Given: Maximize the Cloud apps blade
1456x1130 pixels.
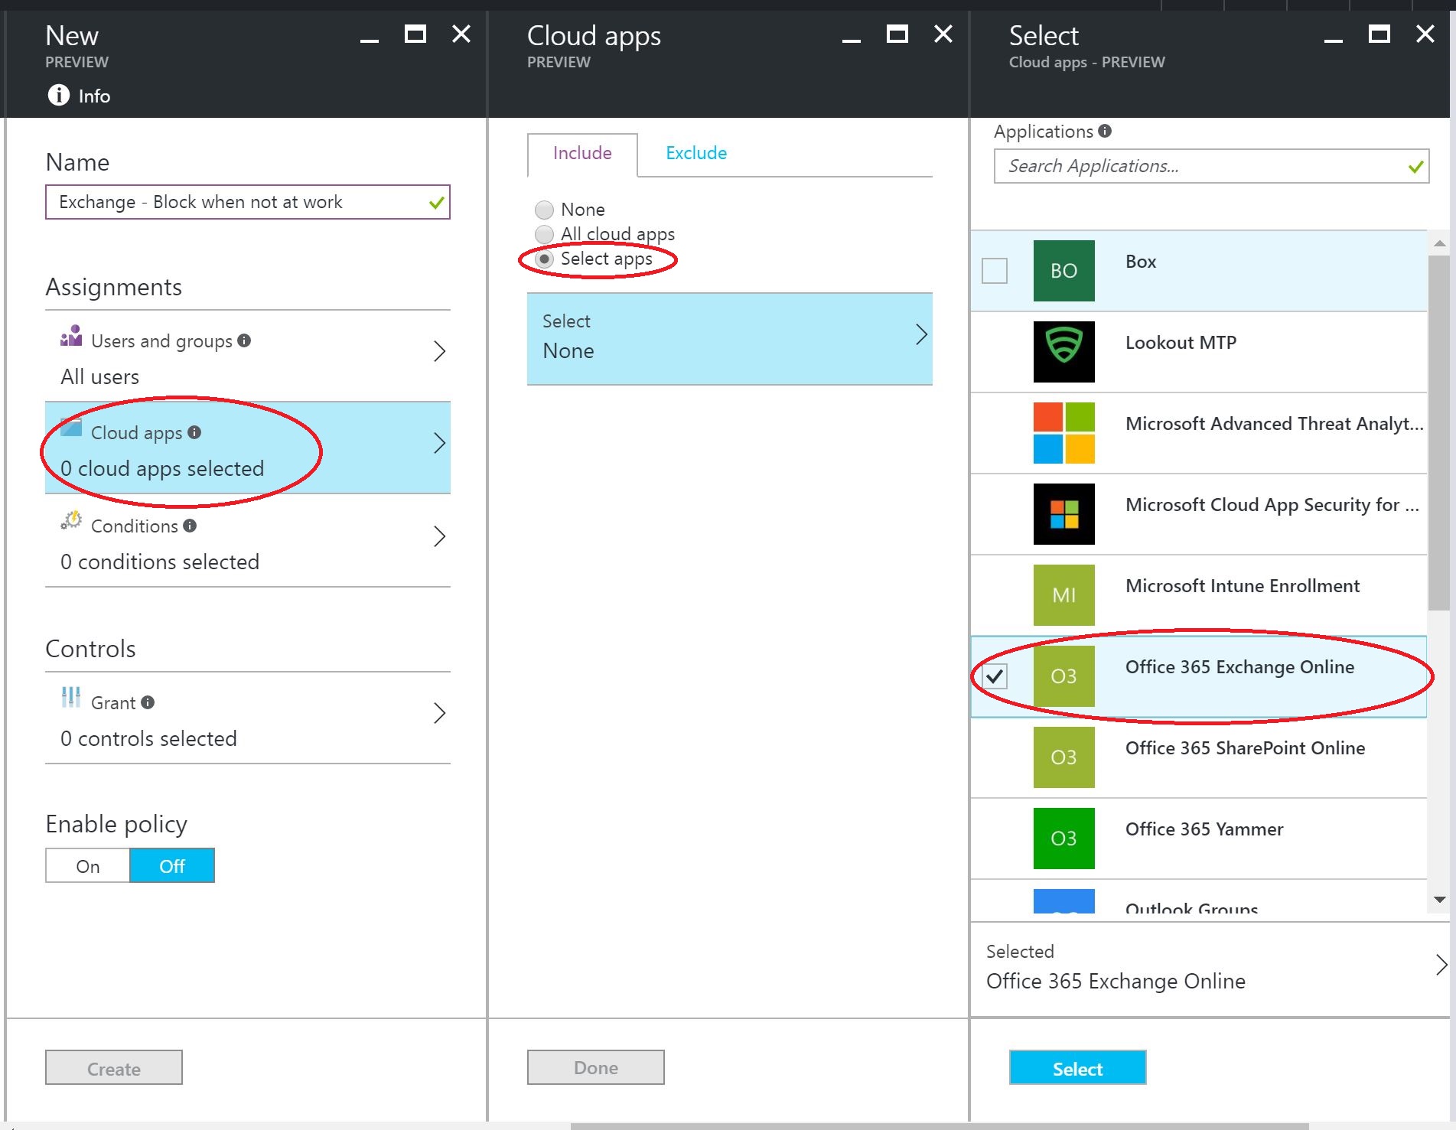Looking at the screenshot, I should [897, 34].
